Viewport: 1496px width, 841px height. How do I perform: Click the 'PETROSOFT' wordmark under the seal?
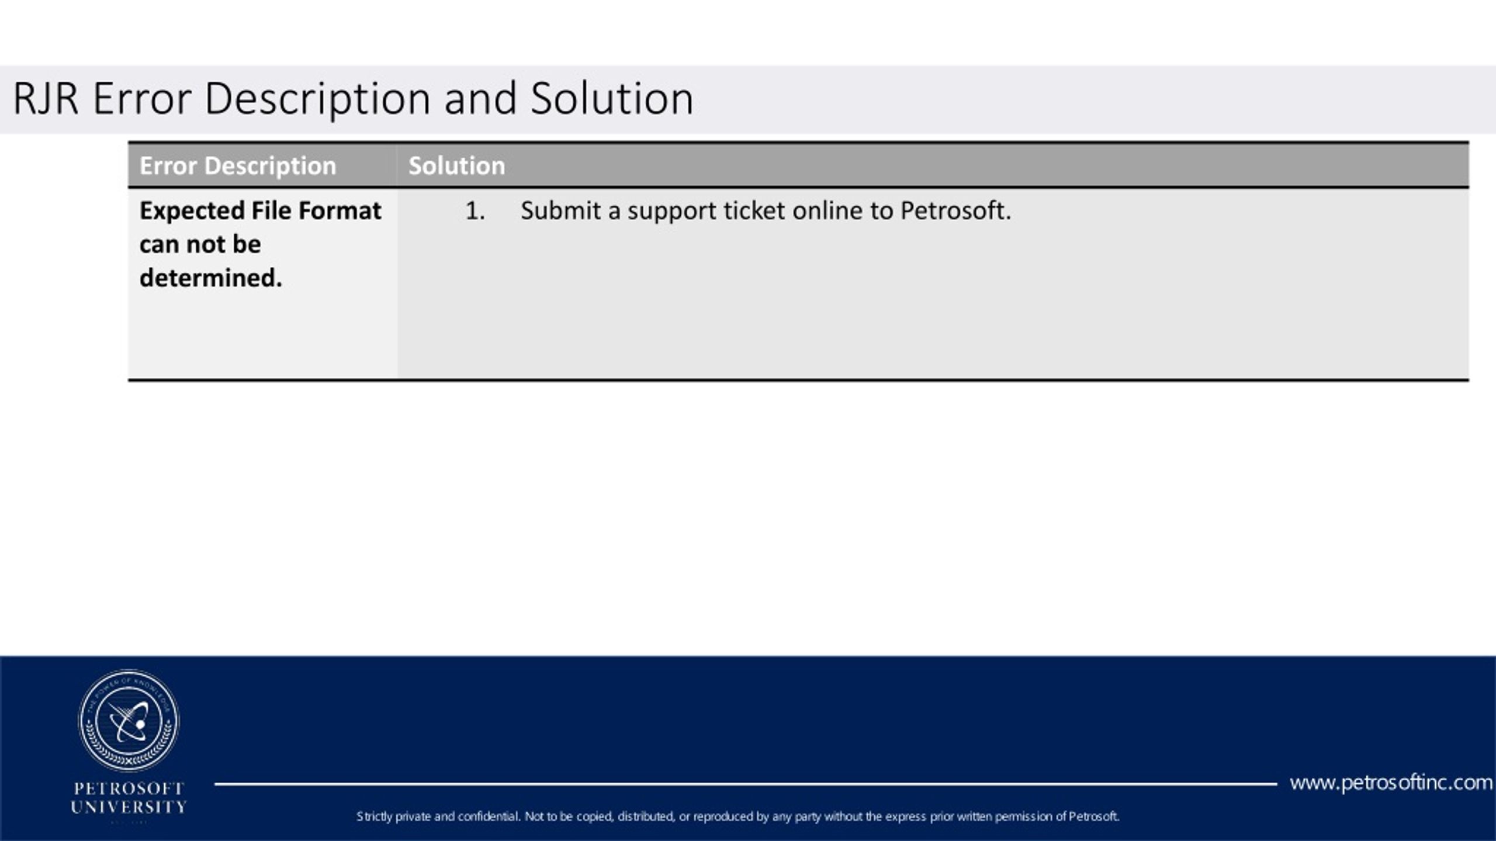point(129,788)
